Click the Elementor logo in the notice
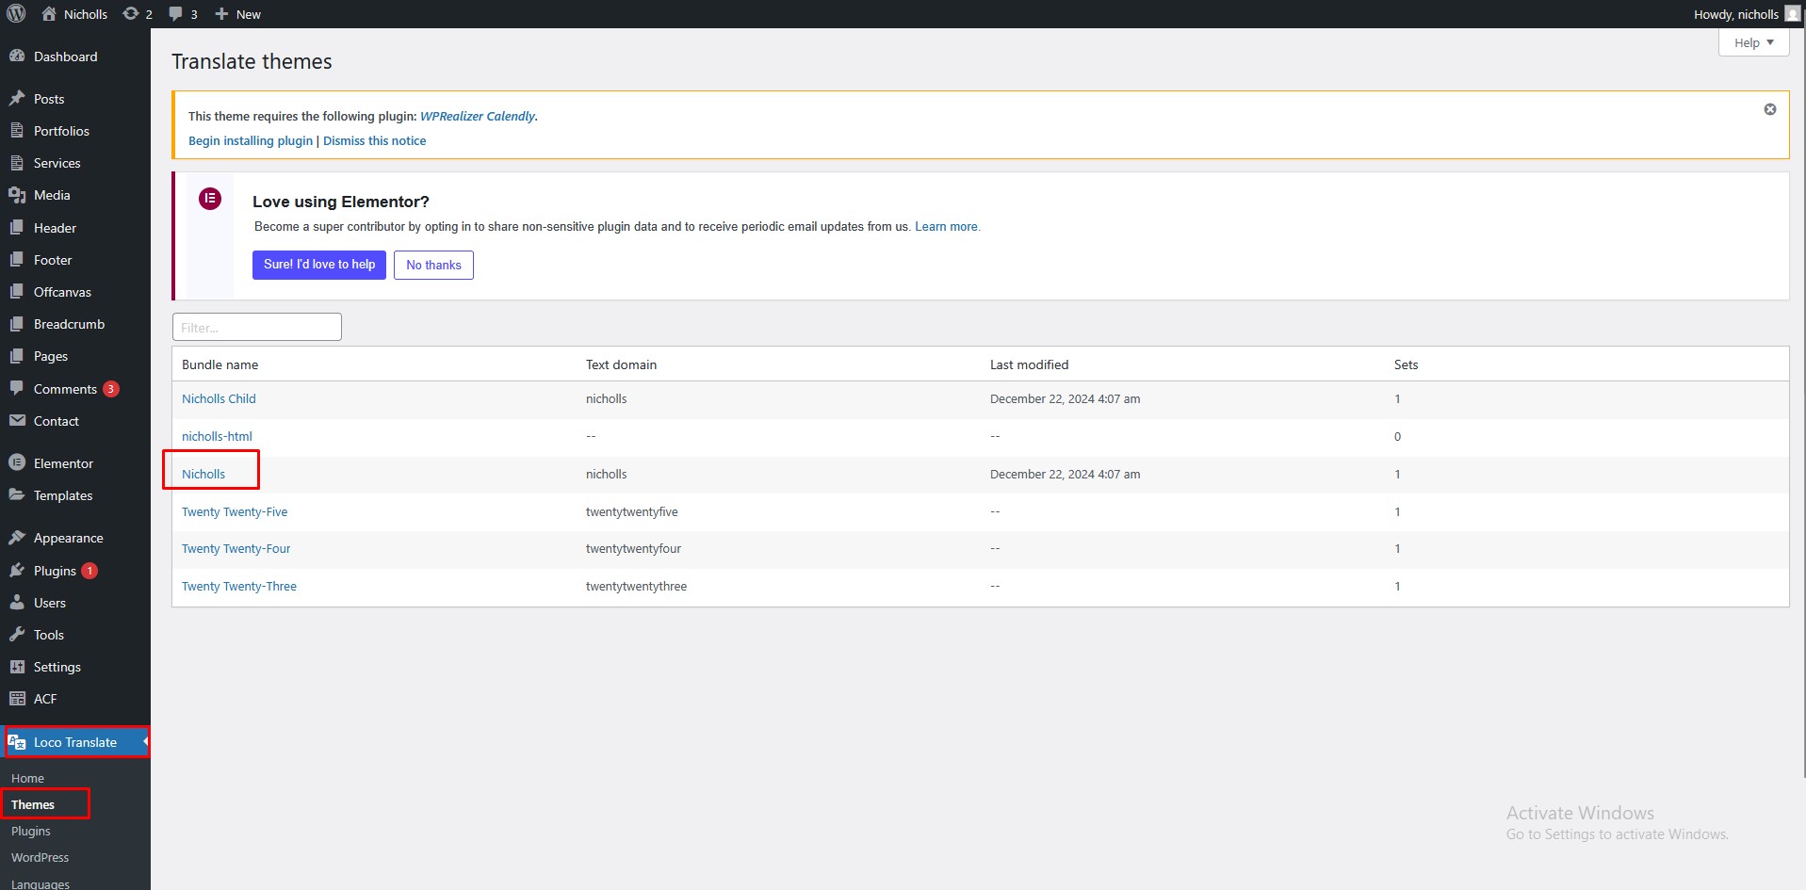The image size is (1806, 890). click(210, 199)
